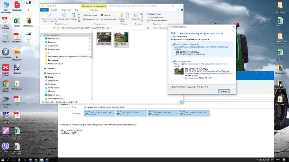Screen dimensions: 289x162
Task: Click the Windows Start button
Action: tap(3, 160)
